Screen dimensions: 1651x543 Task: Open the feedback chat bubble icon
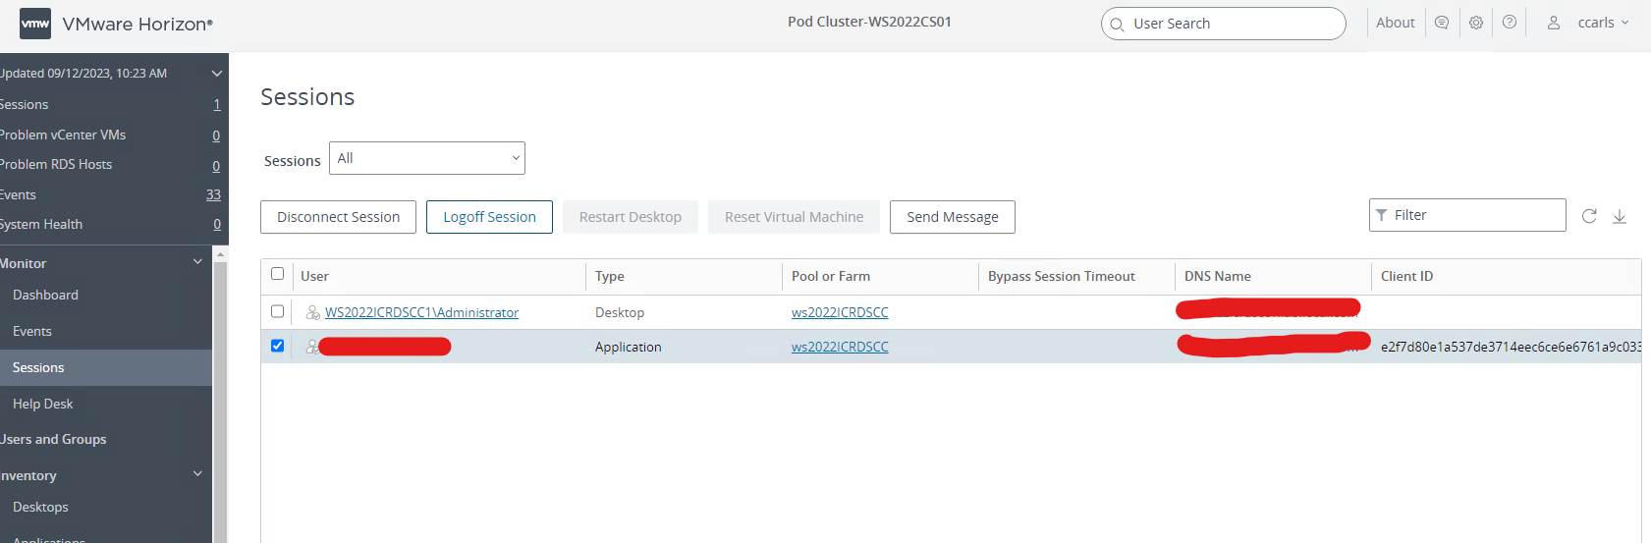1442,23
